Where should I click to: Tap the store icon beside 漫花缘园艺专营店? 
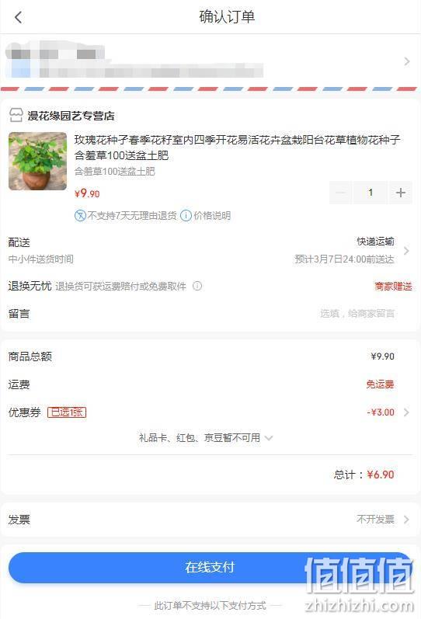[16, 115]
